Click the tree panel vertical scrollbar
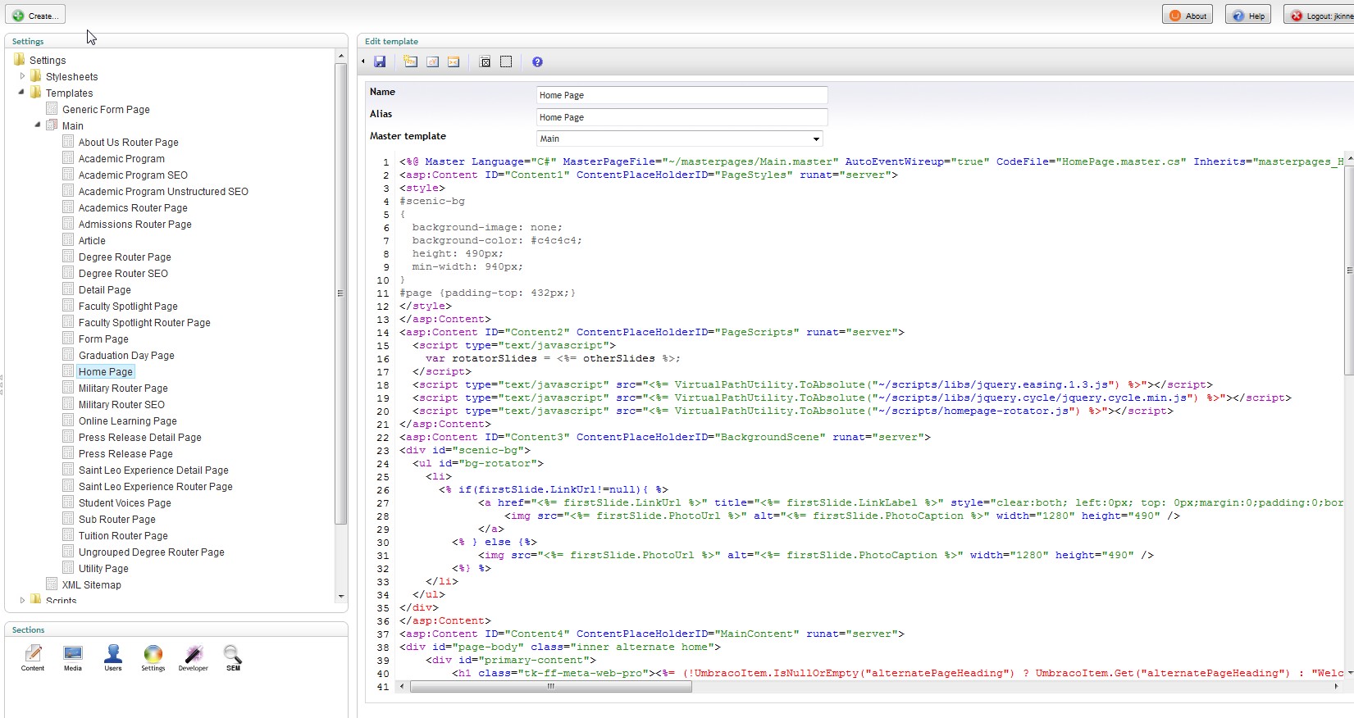This screenshot has height=718, width=1354. pyautogui.click(x=340, y=293)
